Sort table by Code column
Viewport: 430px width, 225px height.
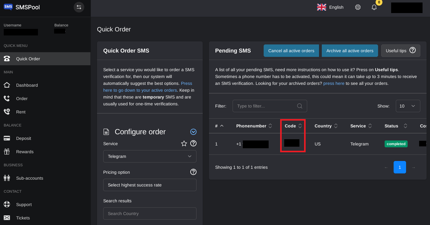[x=293, y=126]
